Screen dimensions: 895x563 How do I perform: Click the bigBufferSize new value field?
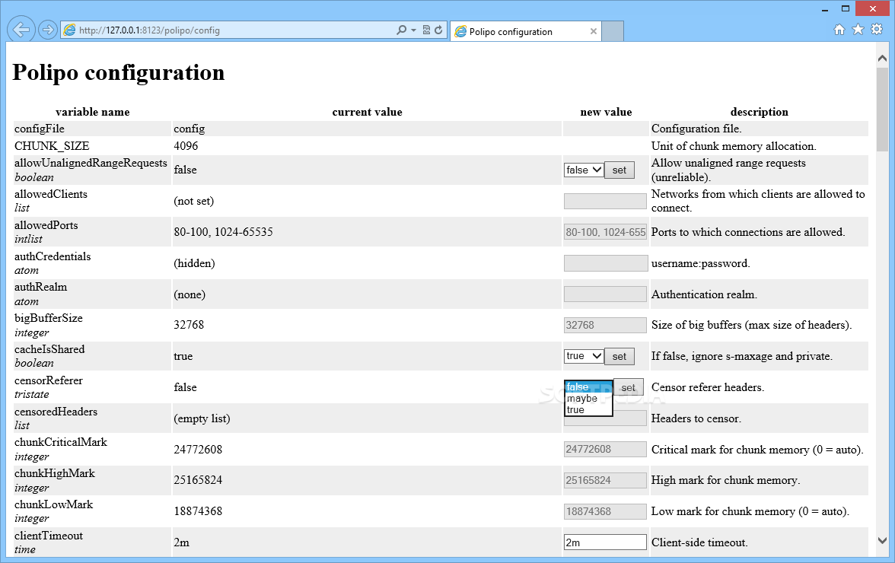605,325
